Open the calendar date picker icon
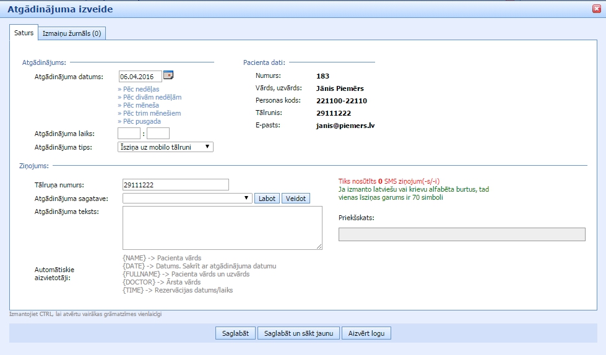Viewport: 606px width, 355px height. [x=168, y=75]
